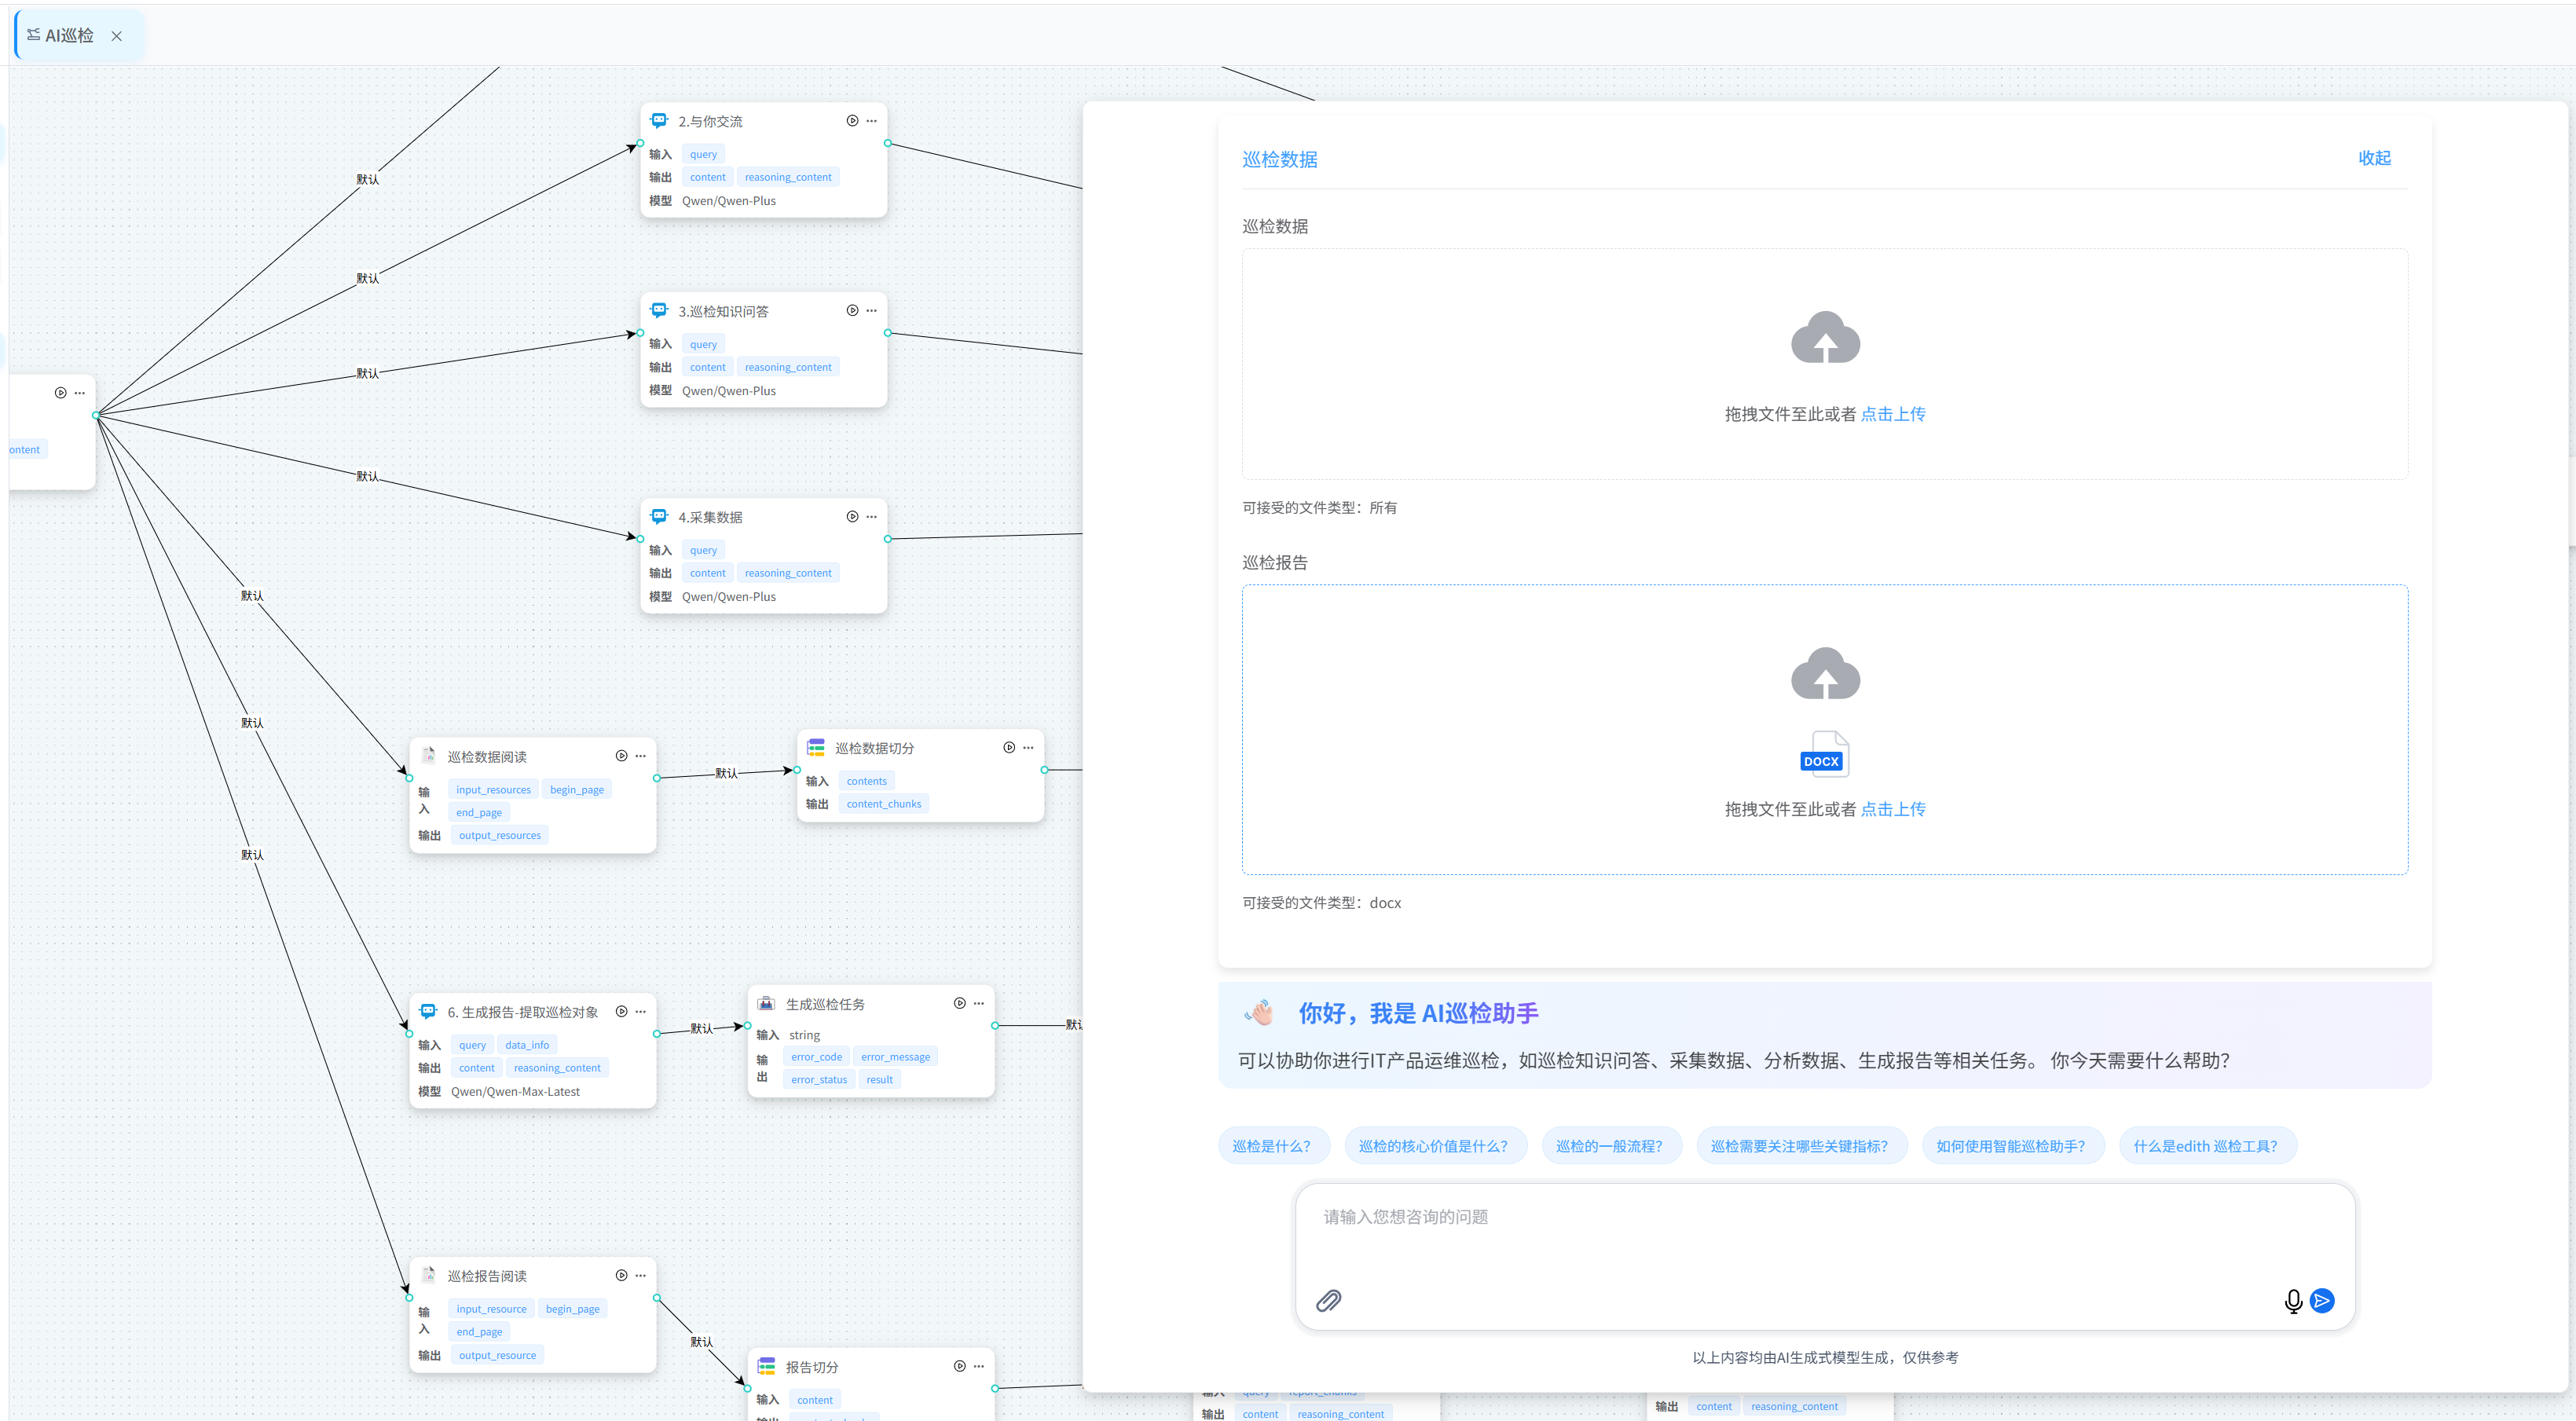Open more options on 报告切分 node

(979, 1366)
